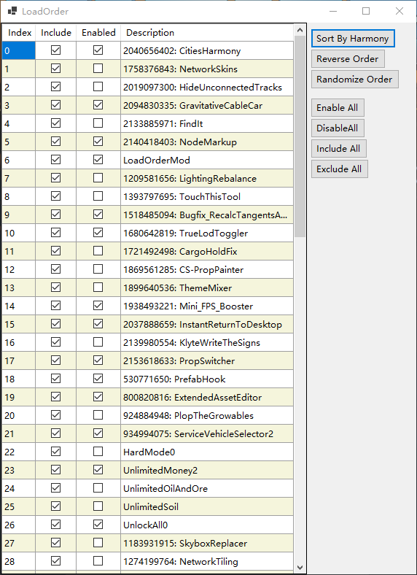
Task: Maximize the LoadOrder window
Action: click(x=366, y=11)
